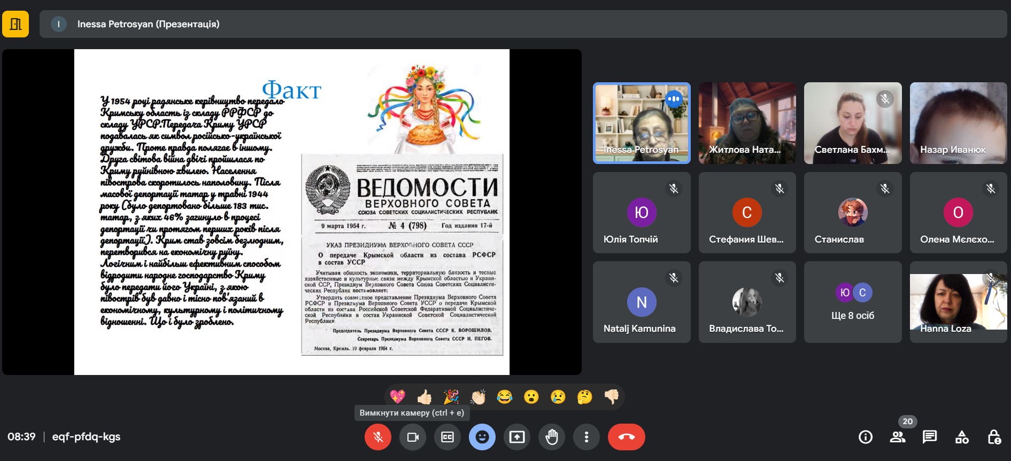
Task: Send the thumbs down reaction
Action: (611, 397)
